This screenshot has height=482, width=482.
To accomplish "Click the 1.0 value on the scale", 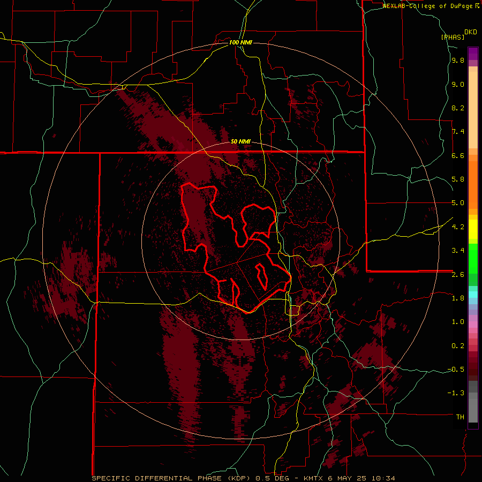I will (x=458, y=322).
